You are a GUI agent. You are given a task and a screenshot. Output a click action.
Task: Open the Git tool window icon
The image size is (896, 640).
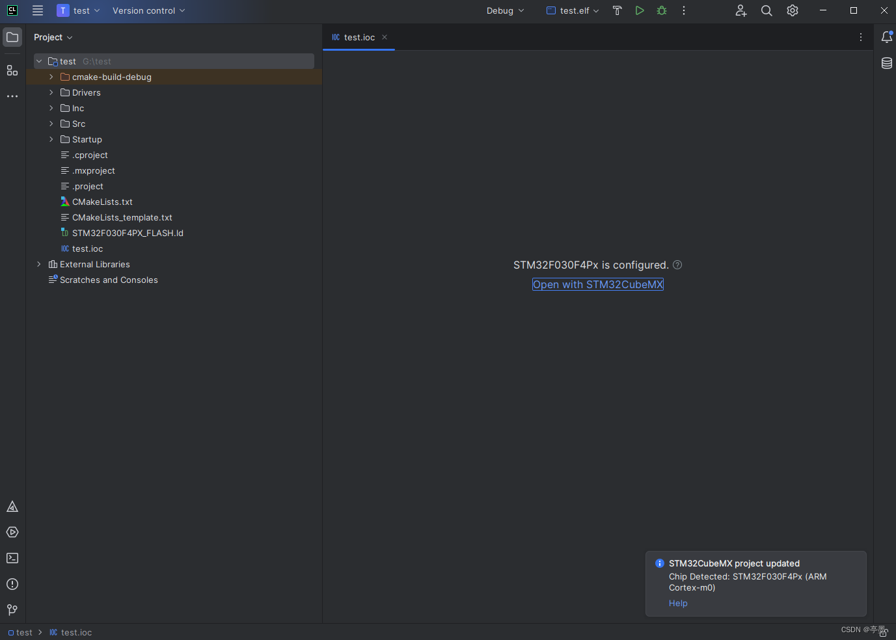click(x=12, y=609)
